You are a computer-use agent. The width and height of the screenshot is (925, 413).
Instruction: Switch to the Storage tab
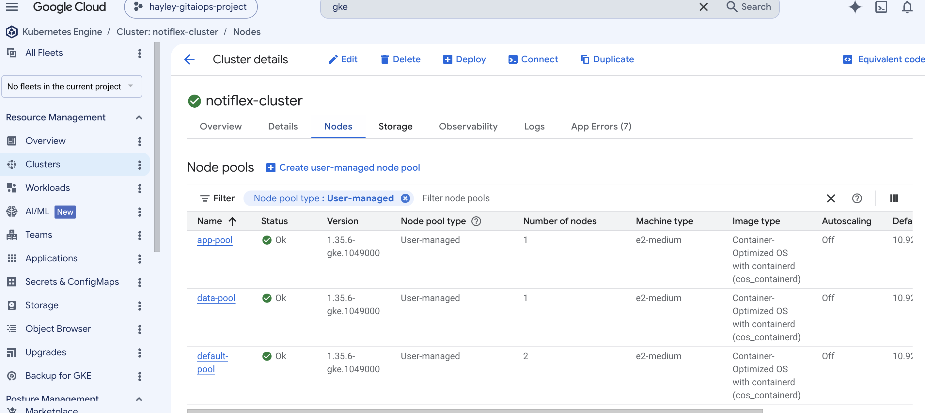click(395, 126)
